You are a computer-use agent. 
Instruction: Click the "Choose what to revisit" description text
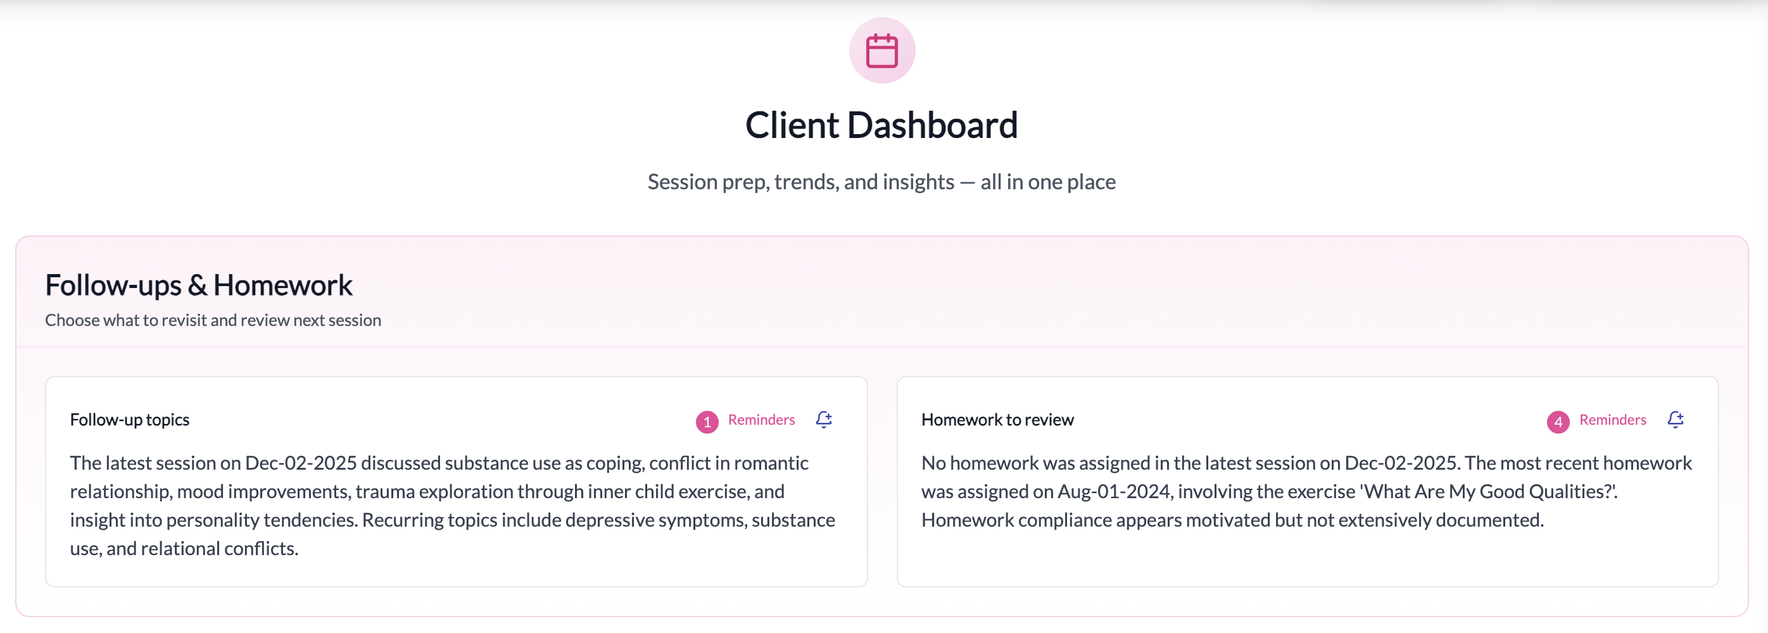tap(213, 320)
